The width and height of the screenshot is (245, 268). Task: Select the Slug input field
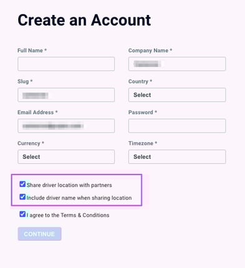coord(66,95)
